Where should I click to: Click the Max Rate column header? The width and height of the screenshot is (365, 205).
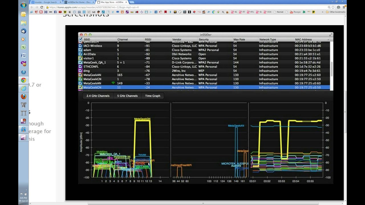tap(239, 40)
